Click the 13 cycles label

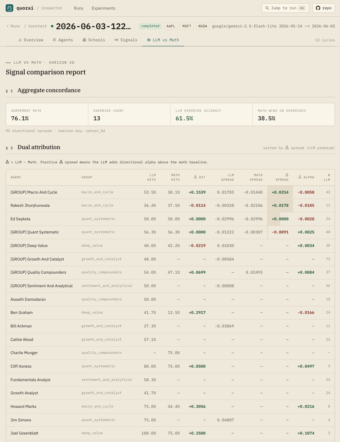click(x=325, y=40)
